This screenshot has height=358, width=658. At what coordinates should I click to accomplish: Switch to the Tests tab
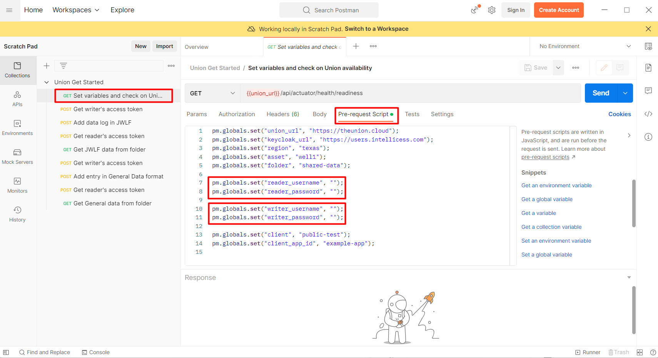click(x=412, y=114)
